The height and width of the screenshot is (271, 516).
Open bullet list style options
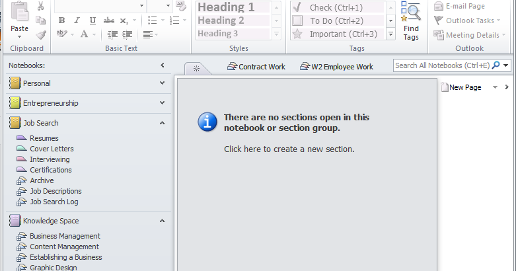tap(163, 20)
